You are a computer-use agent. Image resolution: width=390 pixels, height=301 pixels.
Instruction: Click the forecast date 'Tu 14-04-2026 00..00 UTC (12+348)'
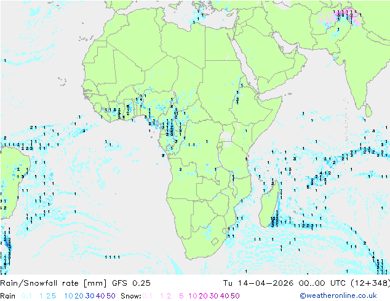click(x=306, y=283)
